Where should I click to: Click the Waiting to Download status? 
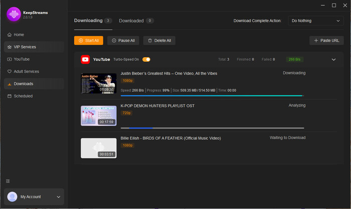click(287, 138)
